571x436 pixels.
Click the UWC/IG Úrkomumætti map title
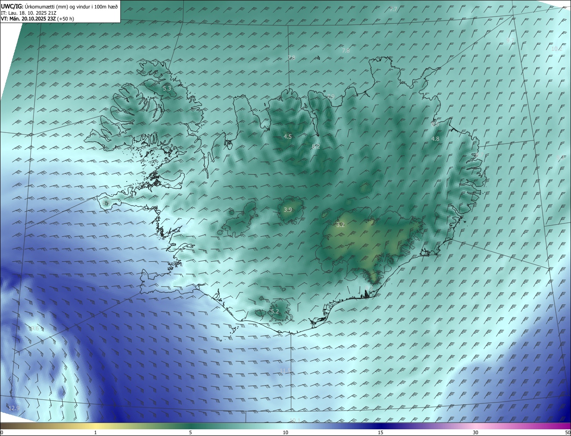coord(59,6)
